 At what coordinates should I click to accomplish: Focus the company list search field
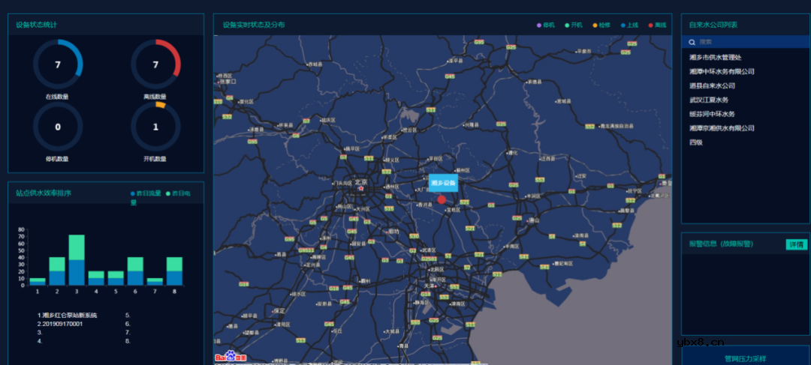click(x=751, y=42)
